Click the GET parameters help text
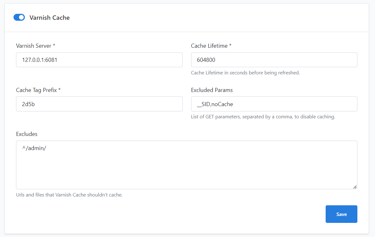Screen dimensions: 375x237 [263, 116]
